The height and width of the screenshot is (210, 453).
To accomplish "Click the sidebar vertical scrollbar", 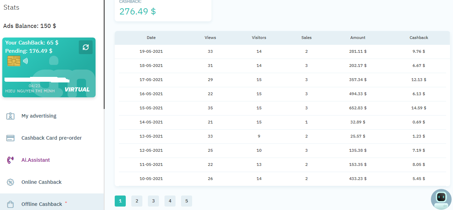I will (104, 54).
